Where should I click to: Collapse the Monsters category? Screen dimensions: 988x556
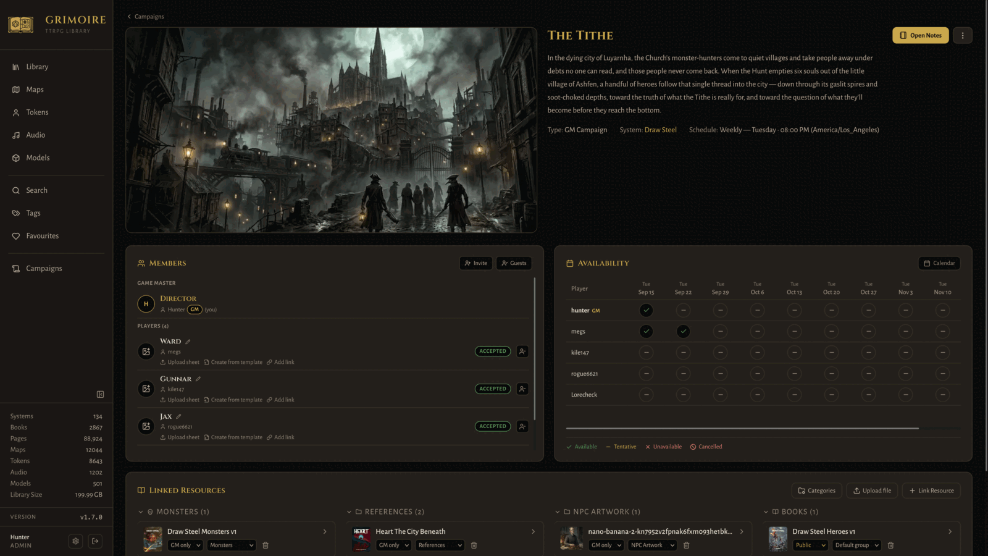pyautogui.click(x=141, y=512)
